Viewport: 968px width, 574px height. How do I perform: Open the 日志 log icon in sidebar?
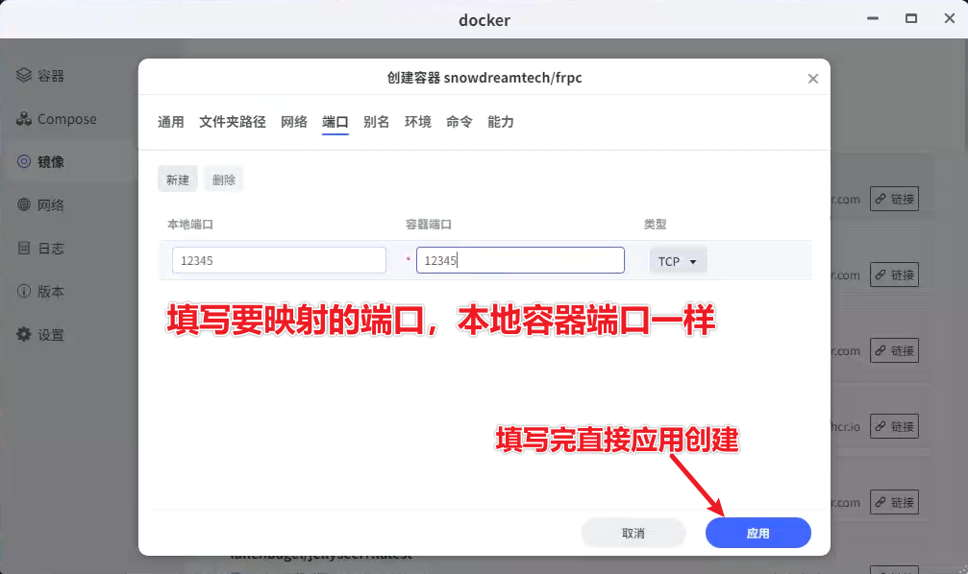click(24, 249)
